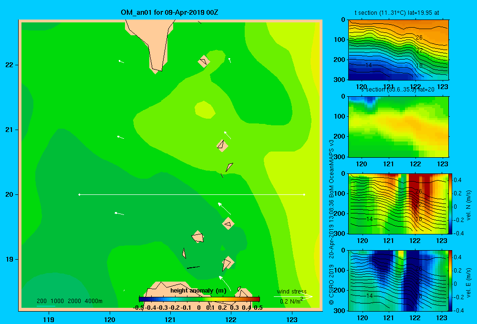Click longitude tick label 119 on main map
Image resolution: width=477 pixels, height=324 pixels.
click(x=49, y=319)
